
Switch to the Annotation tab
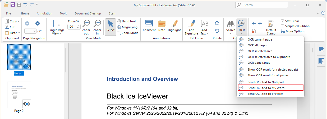tap(44, 13)
